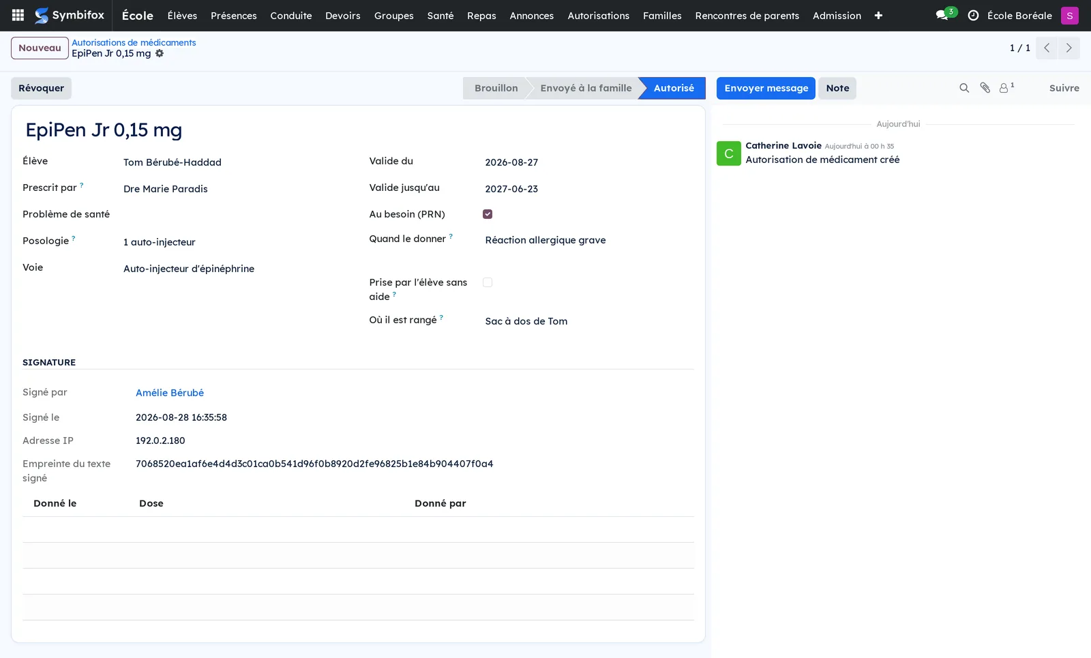Image resolution: width=1091 pixels, height=658 pixels.
Task: Click the Posologie help tooltip mark
Action: tap(74, 238)
